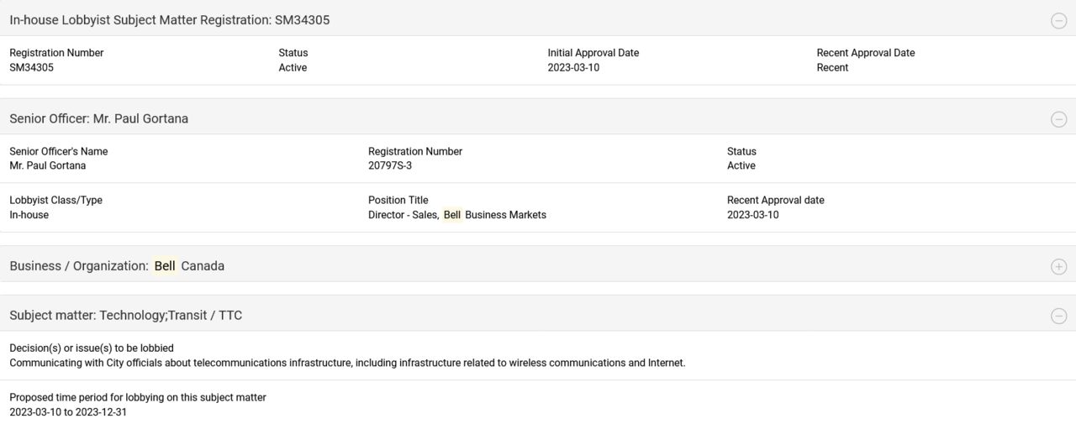Click the Recent Approval Date value "Recent"

832,68
